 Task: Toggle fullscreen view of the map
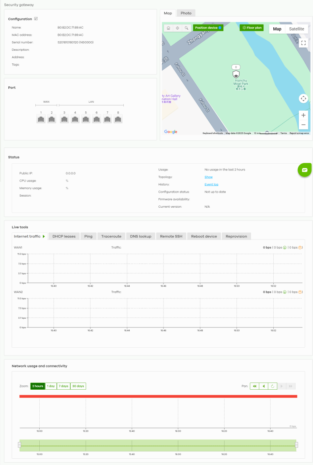(303, 43)
